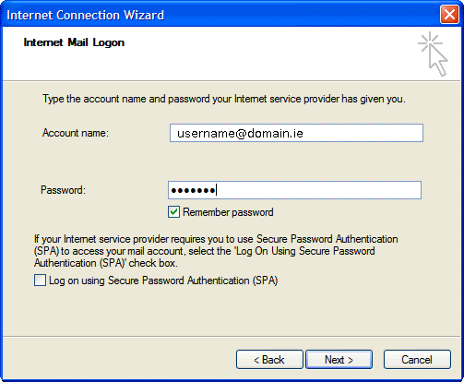Viewport: 464px width, 382px height.
Task: Close the Internet Connection Wizard window
Action: pyautogui.click(x=449, y=15)
